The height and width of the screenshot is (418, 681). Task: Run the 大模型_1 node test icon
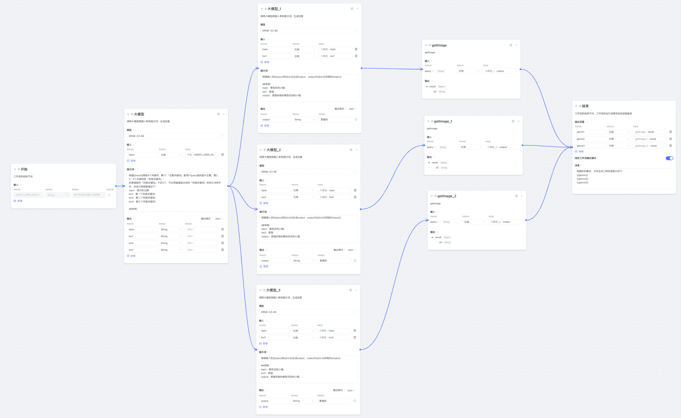click(x=352, y=9)
